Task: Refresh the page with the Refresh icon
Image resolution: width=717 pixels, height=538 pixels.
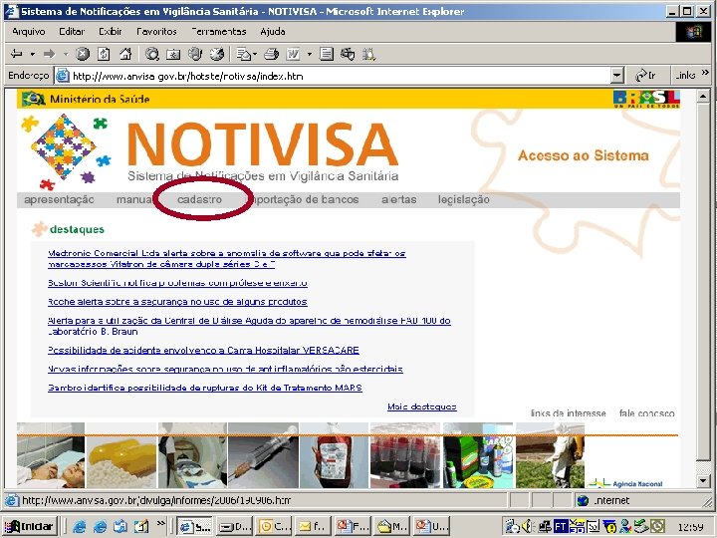Action: (104, 54)
